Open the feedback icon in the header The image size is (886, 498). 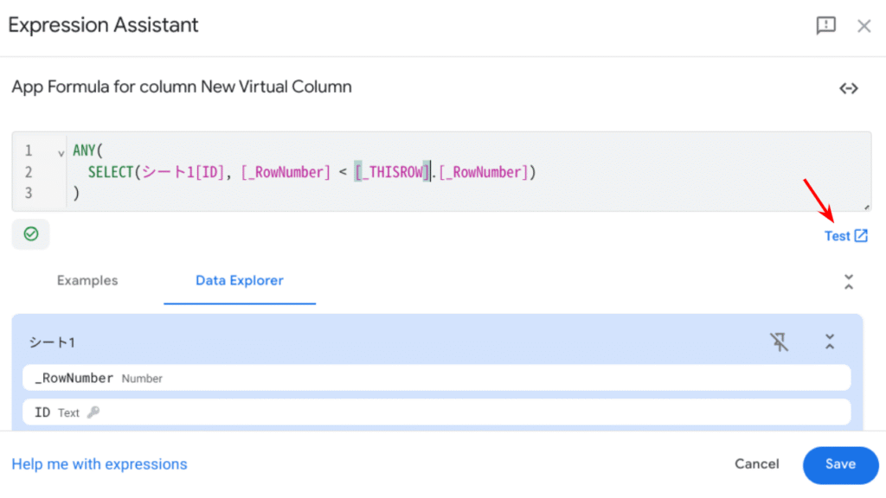point(825,25)
